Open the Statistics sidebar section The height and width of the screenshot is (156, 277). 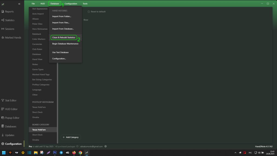click(x=10, y=20)
